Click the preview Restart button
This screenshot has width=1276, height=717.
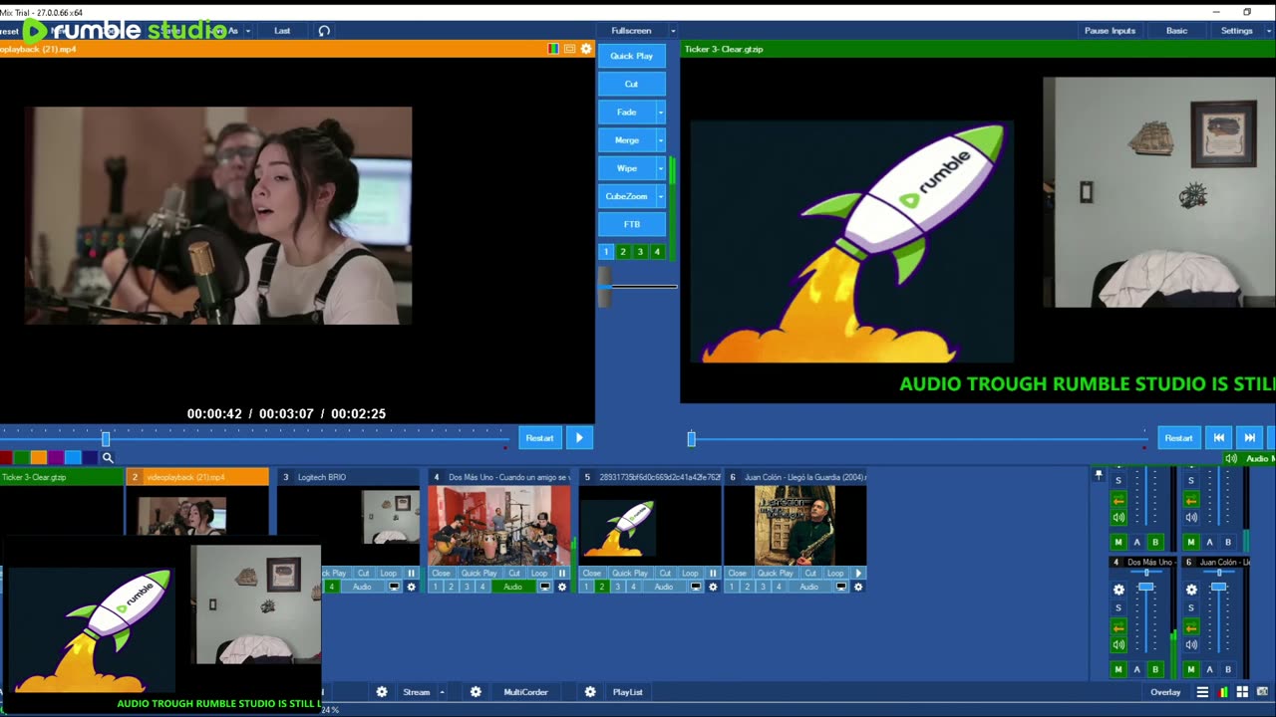[x=539, y=438]
